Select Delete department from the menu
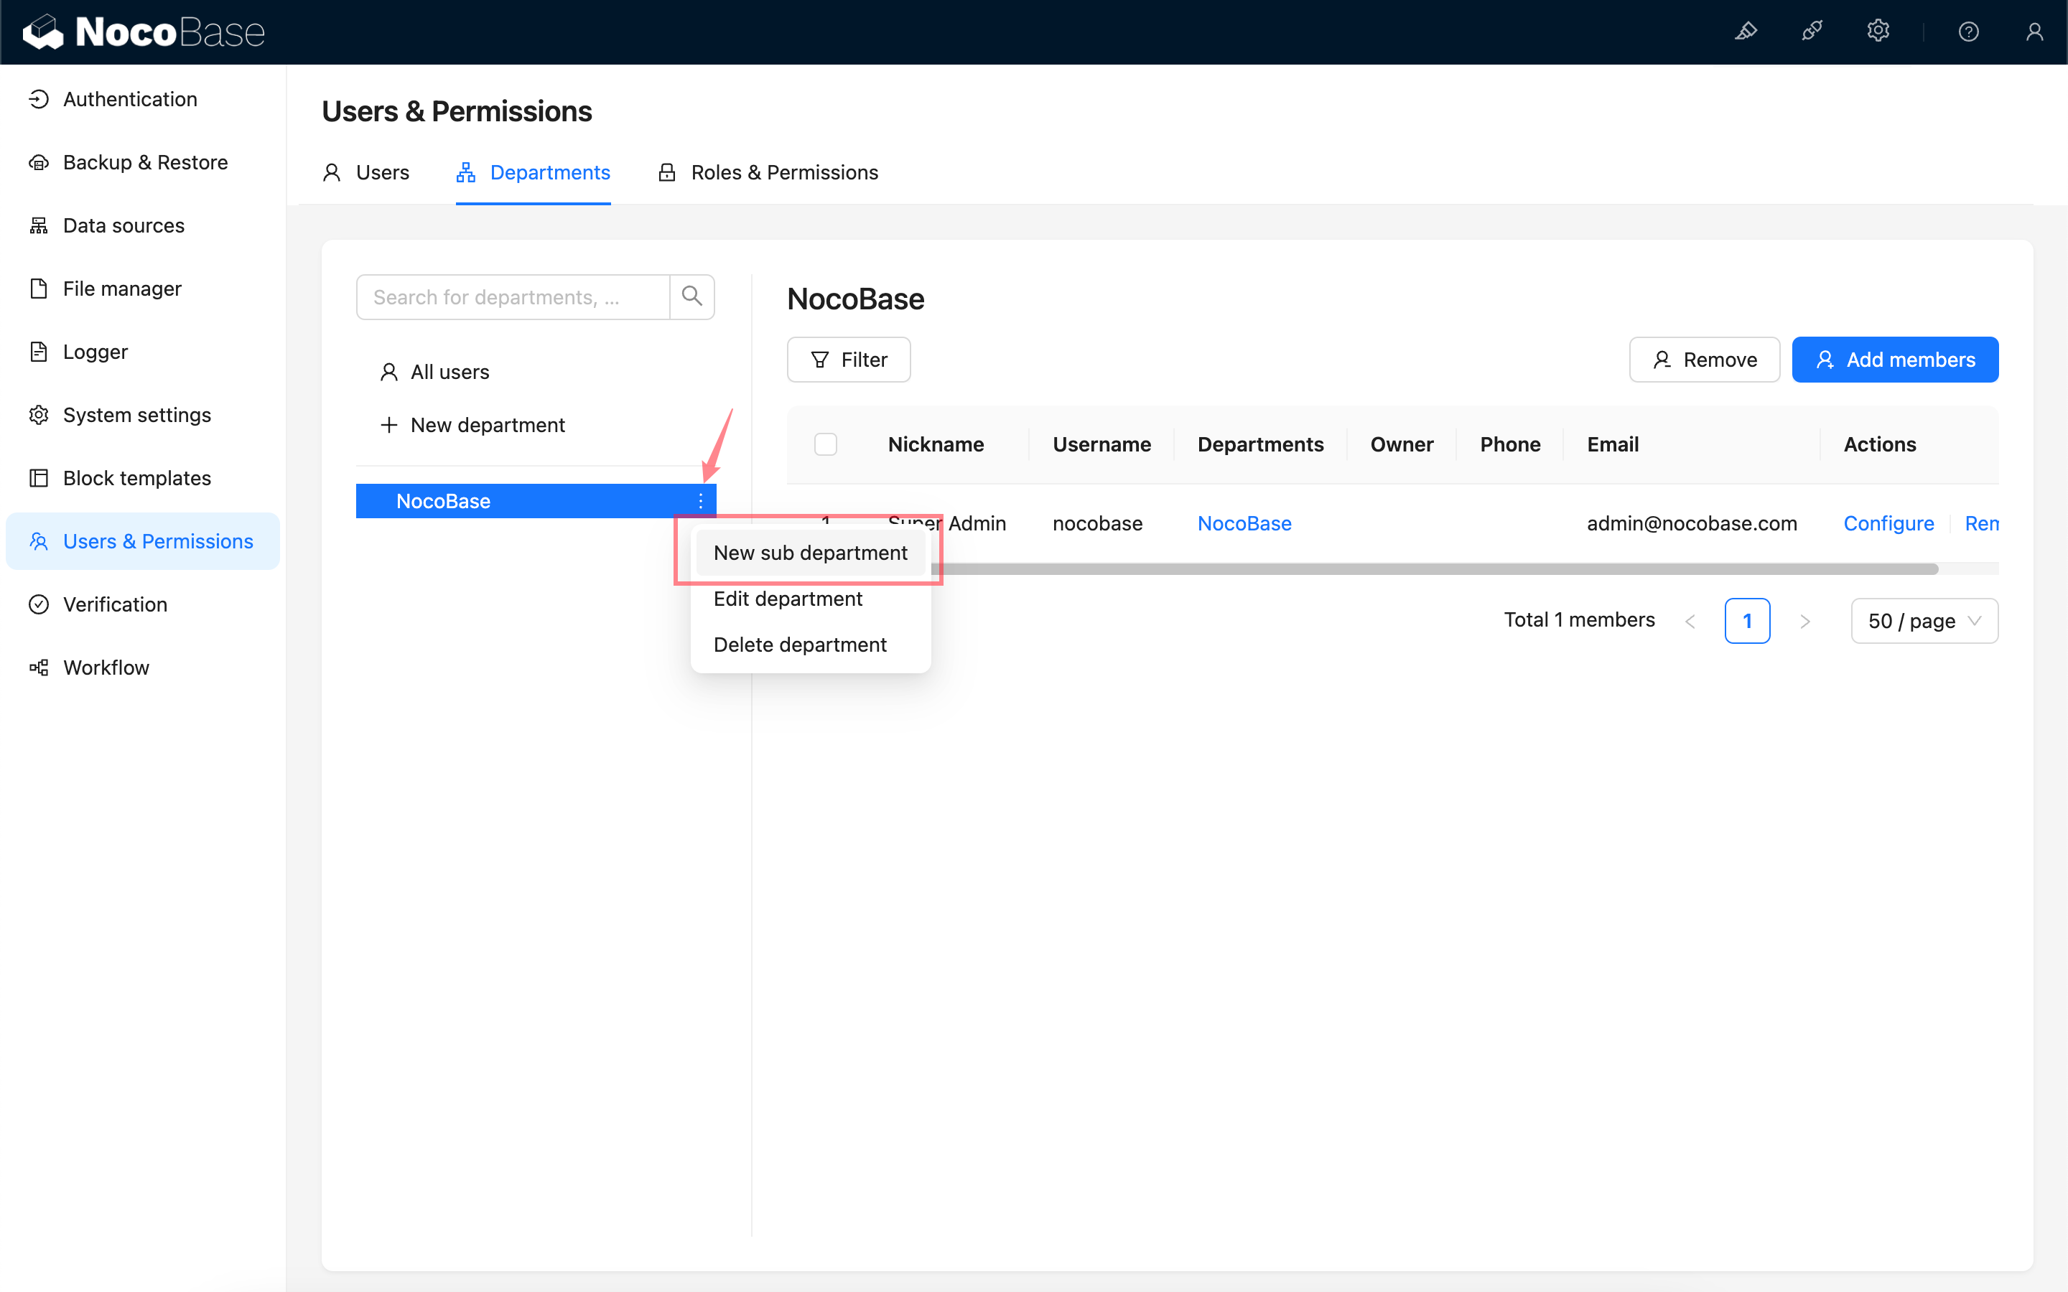The image size is (2068, 1292). [799, 645]
